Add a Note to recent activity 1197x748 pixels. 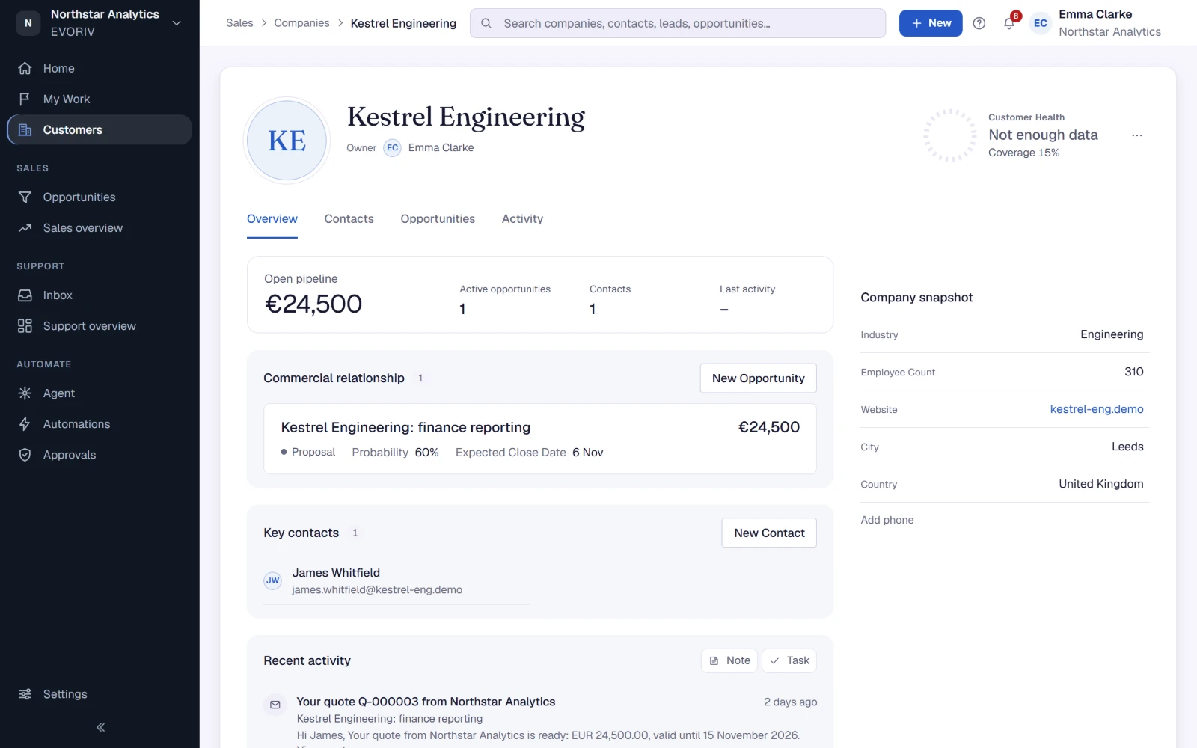pos(729,660)
